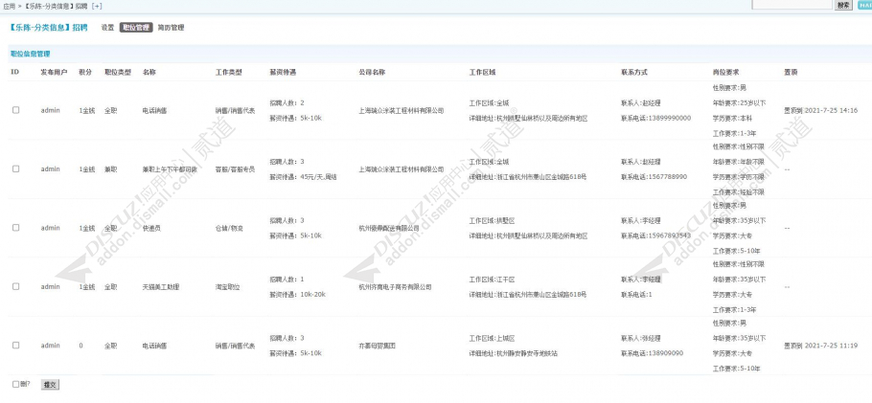
Task: Click the 年龄要求:年龄不限 text
Action: coord(739,162)
